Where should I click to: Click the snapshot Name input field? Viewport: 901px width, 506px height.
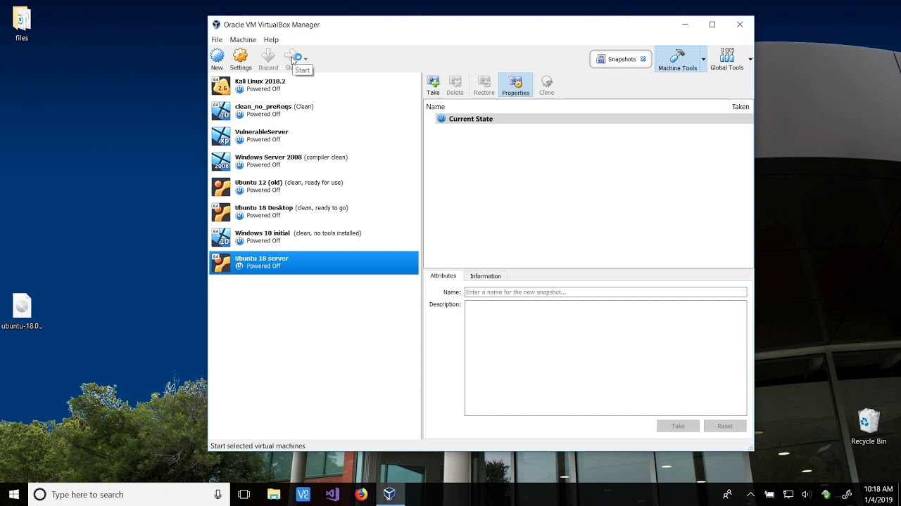(x=605, y=292)
